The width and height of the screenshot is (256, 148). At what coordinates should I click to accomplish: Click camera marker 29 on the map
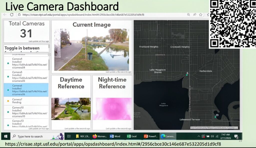215,117
